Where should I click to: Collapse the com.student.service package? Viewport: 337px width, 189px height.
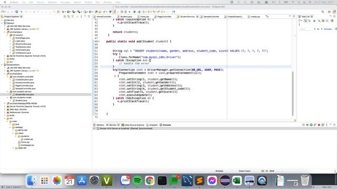click(8, 91)
